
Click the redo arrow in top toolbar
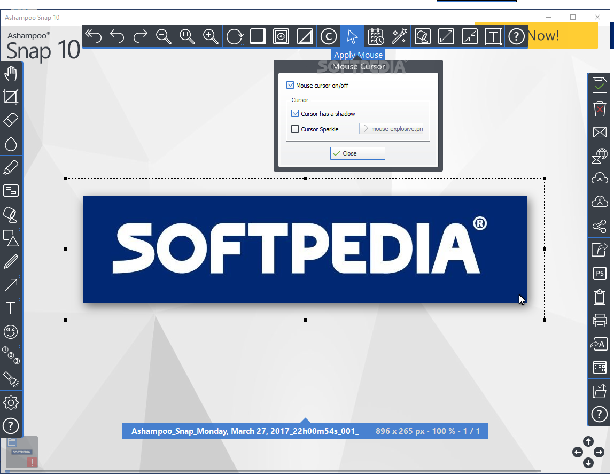[x=140, y=36]
